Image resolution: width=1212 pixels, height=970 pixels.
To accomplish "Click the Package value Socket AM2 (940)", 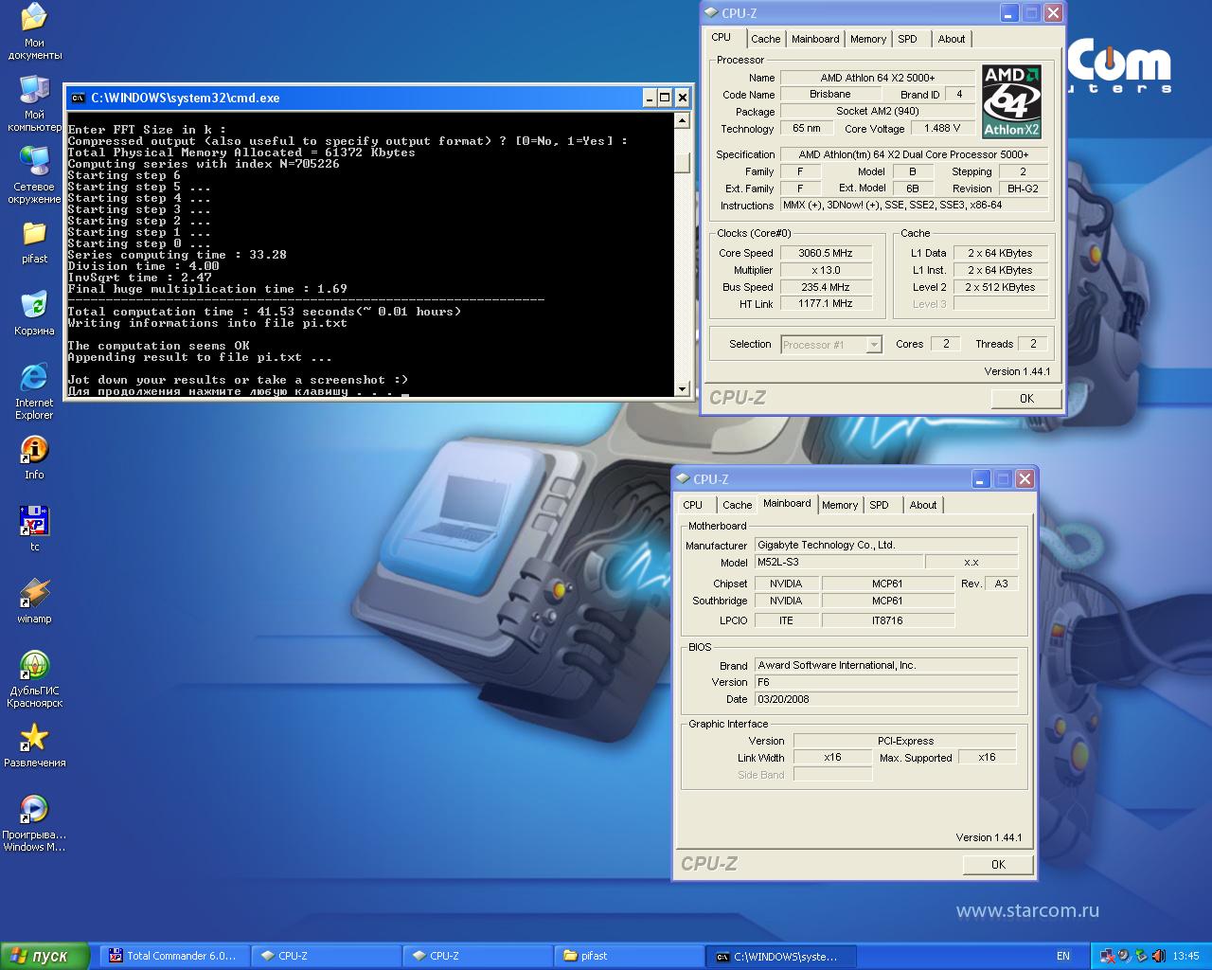I will point(878,111).
